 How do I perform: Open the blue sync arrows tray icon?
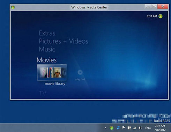[x=118, y=128]
